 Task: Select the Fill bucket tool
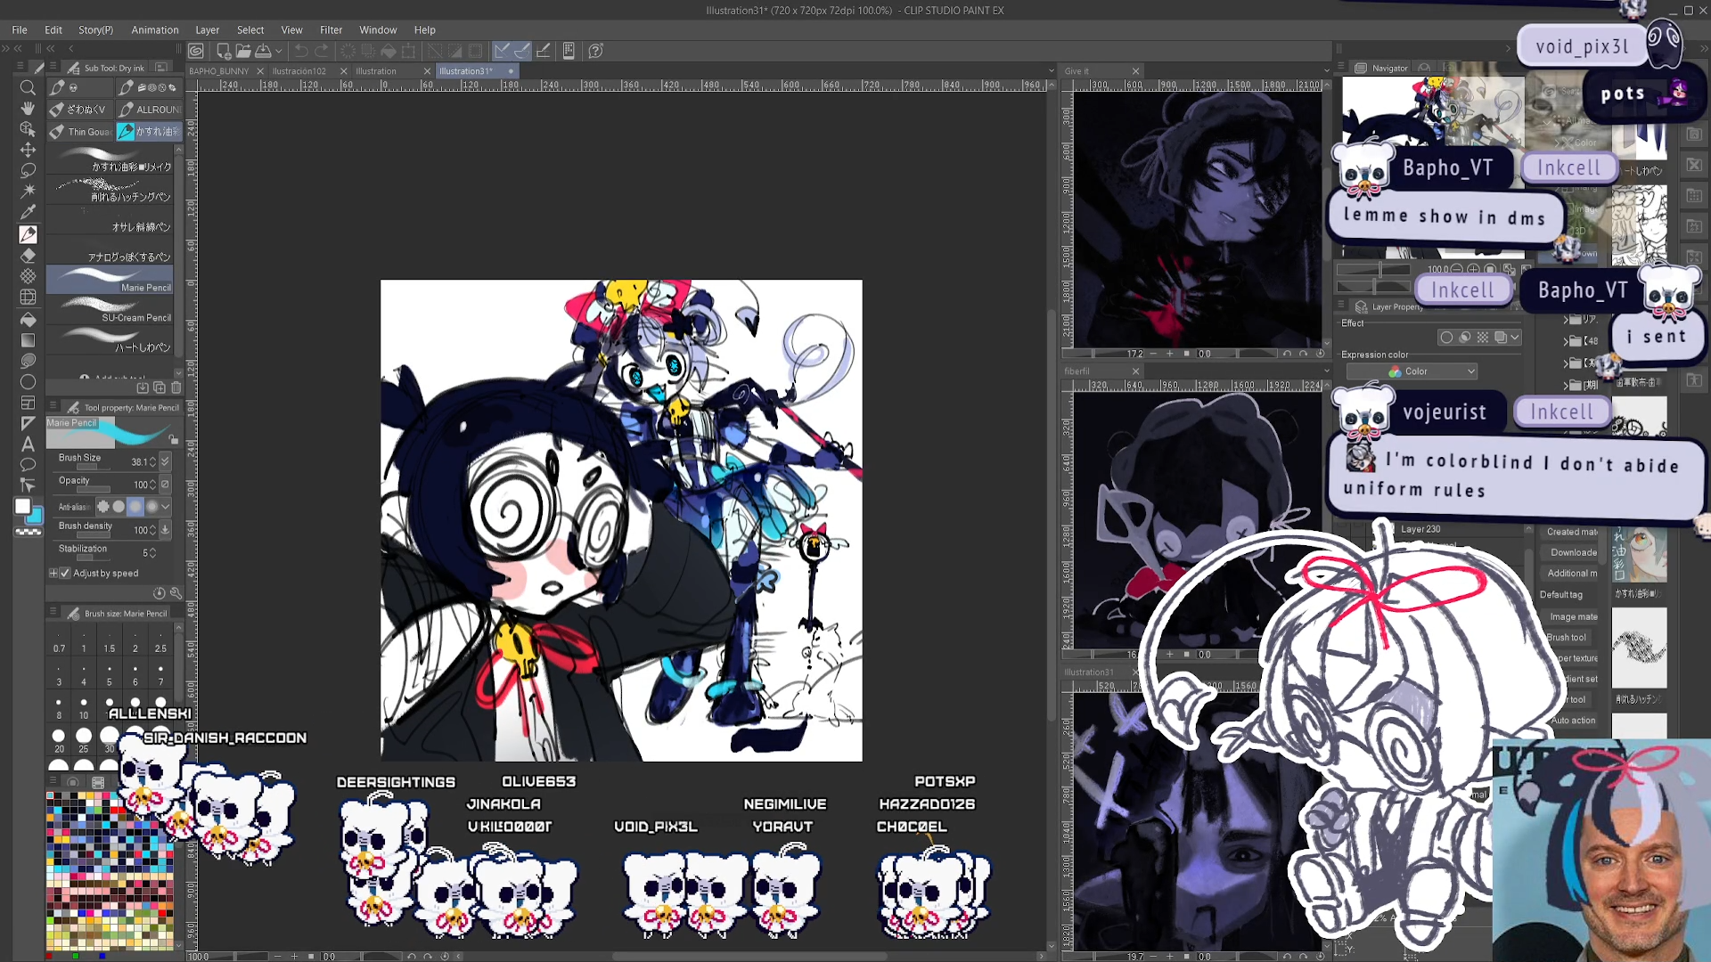tap(28, 319)
